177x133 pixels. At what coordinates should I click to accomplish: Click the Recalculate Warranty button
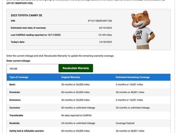pyautogui.click(x=76, y=68)
